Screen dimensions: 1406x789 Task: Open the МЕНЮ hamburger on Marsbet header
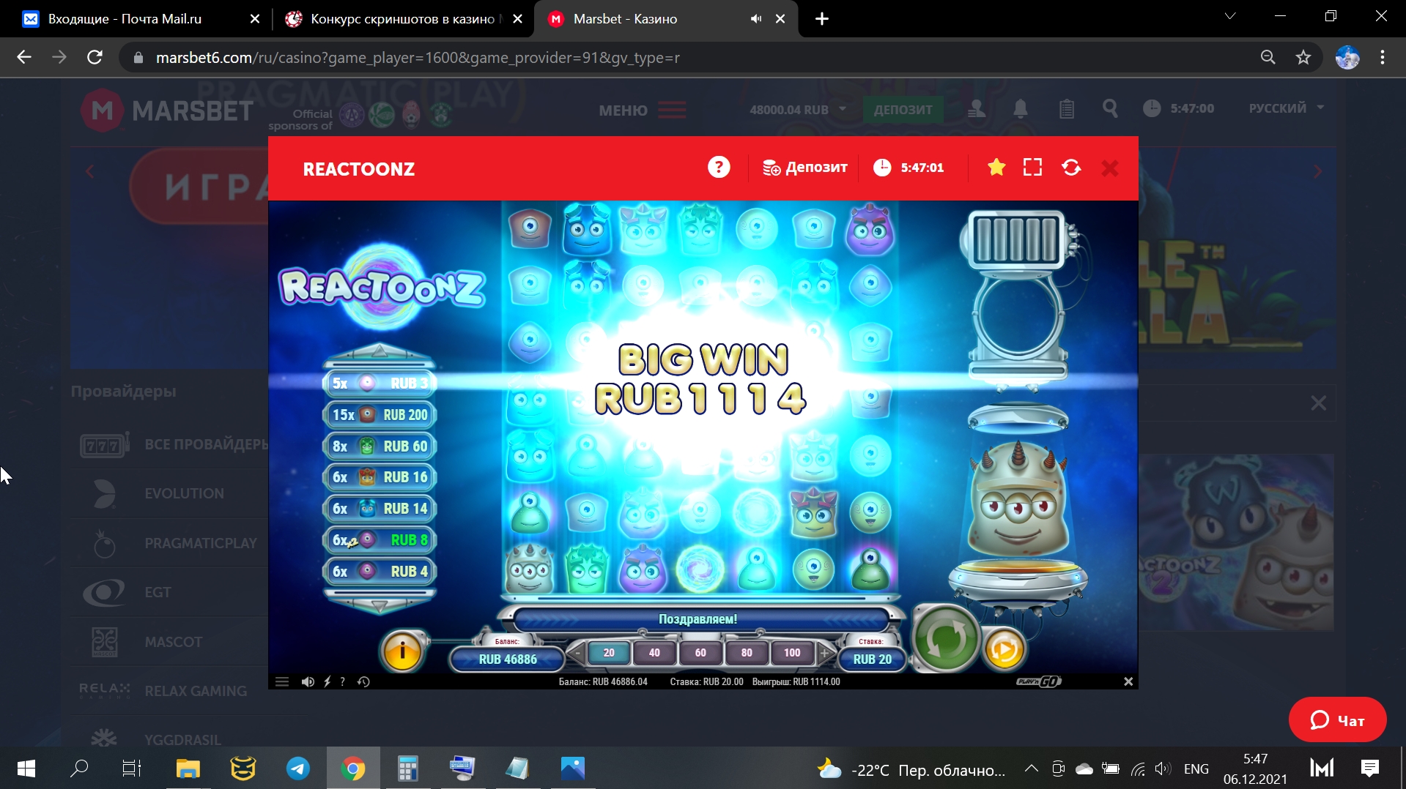pos(643,111)
